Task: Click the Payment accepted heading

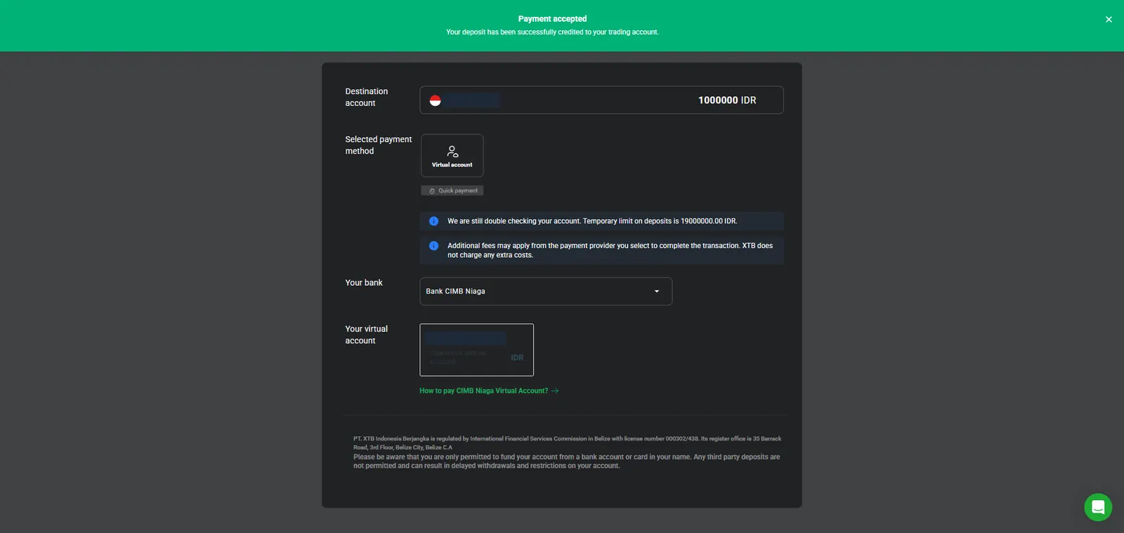Action: click(x=552, y=19)
